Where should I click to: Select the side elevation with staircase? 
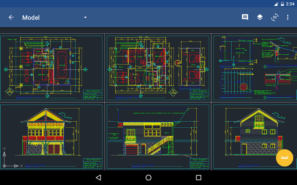158,136
